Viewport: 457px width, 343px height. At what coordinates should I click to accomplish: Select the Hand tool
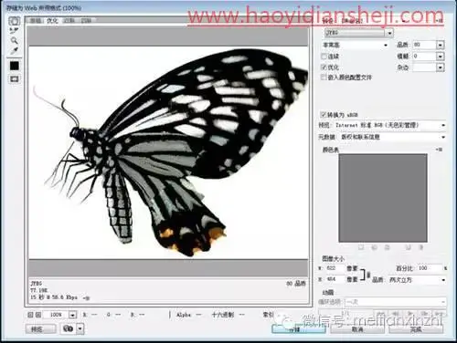[x=14, y=21]
